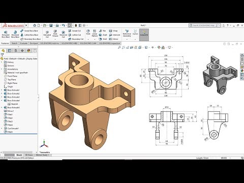Screen dimensions: 244x183
Task: Select Mirror1 in the feature tree
Action: click(9, 111)
